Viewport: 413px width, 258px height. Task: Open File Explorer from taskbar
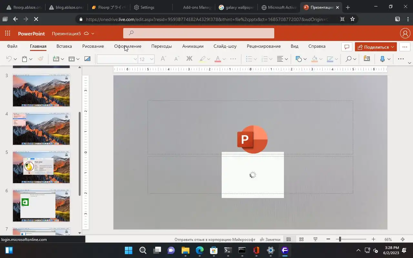185,250
